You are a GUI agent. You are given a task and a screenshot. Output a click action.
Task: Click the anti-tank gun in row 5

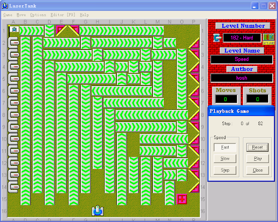(13, 79)
